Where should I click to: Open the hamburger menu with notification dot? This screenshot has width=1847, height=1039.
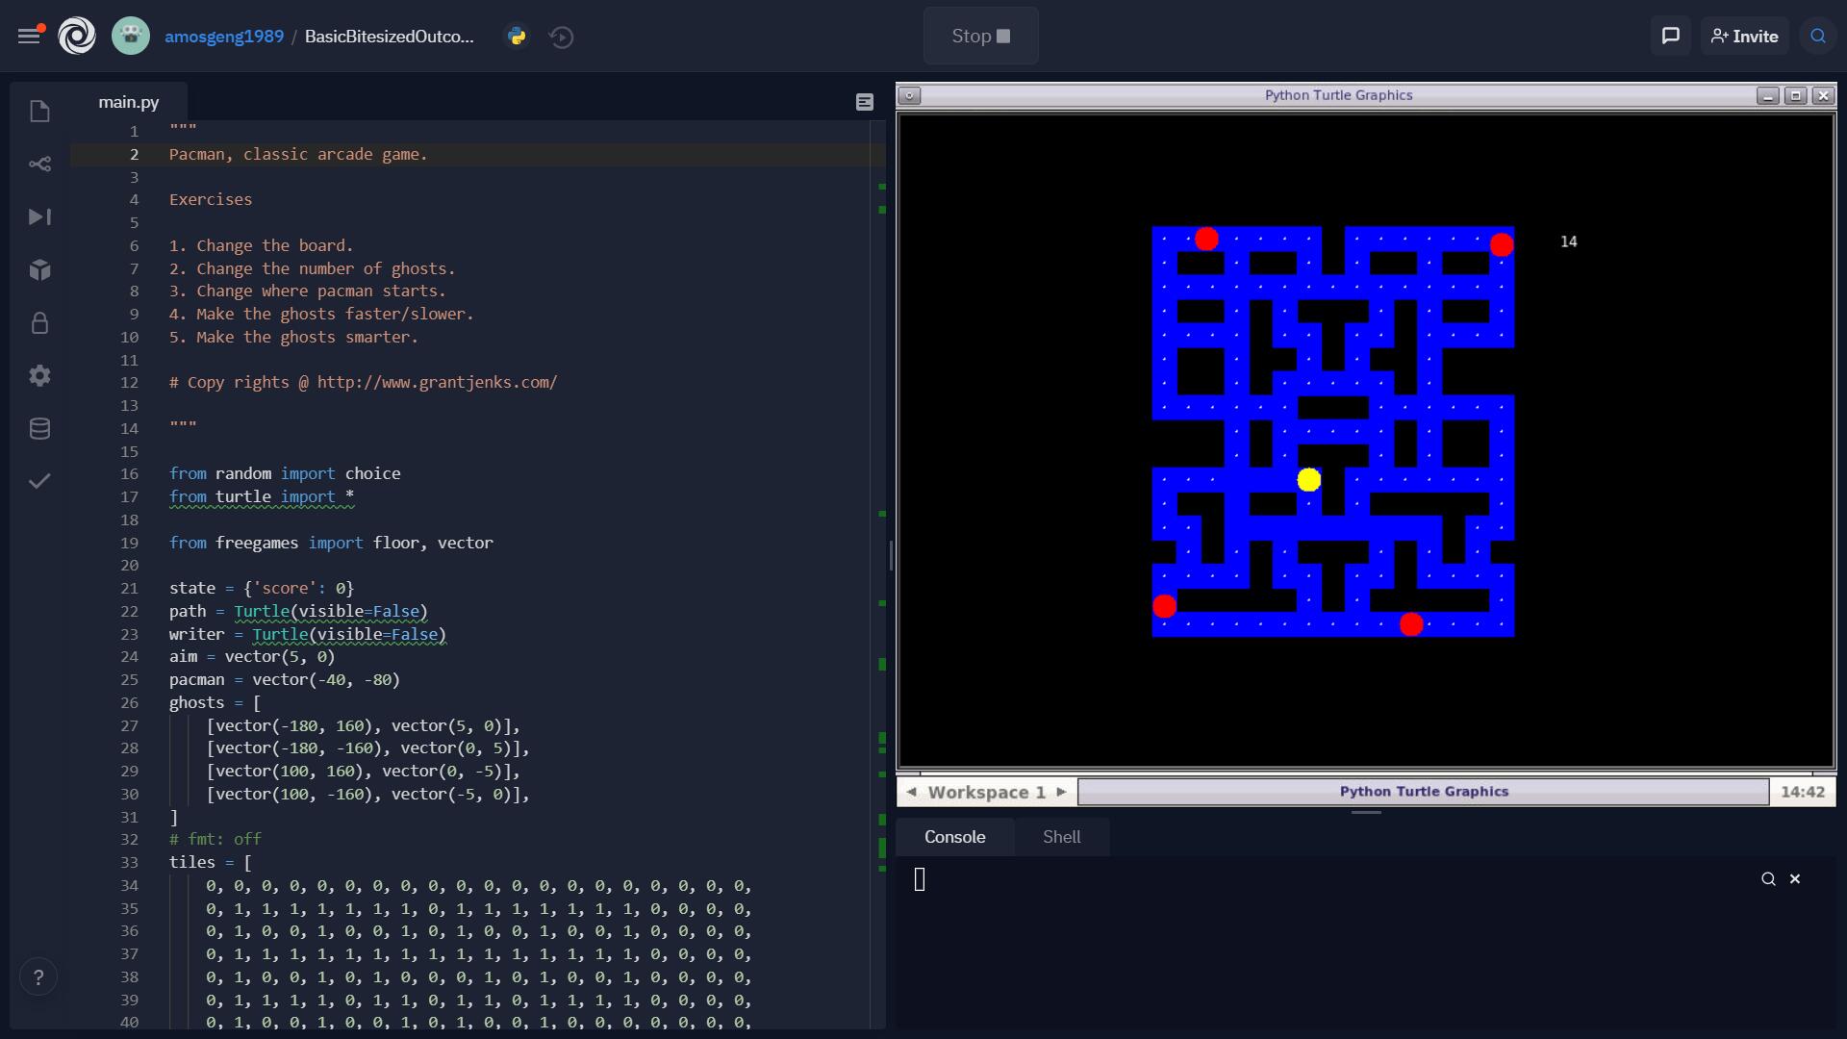pyautogui.click(x=31, y=36)
